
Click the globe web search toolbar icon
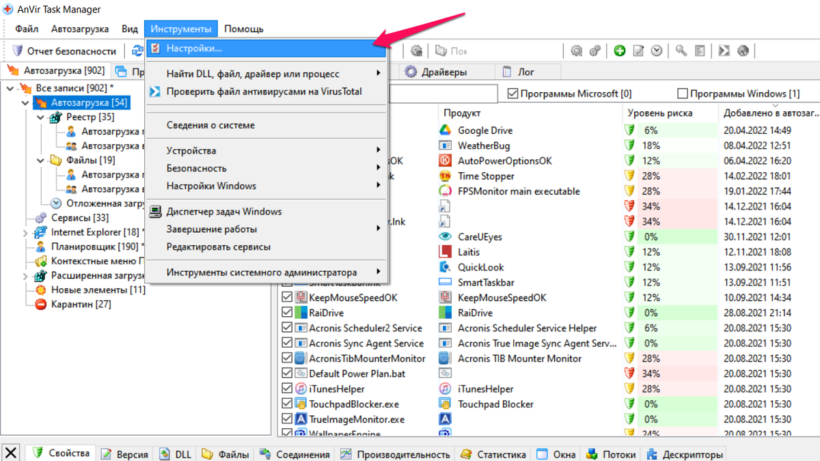(743, 51)
